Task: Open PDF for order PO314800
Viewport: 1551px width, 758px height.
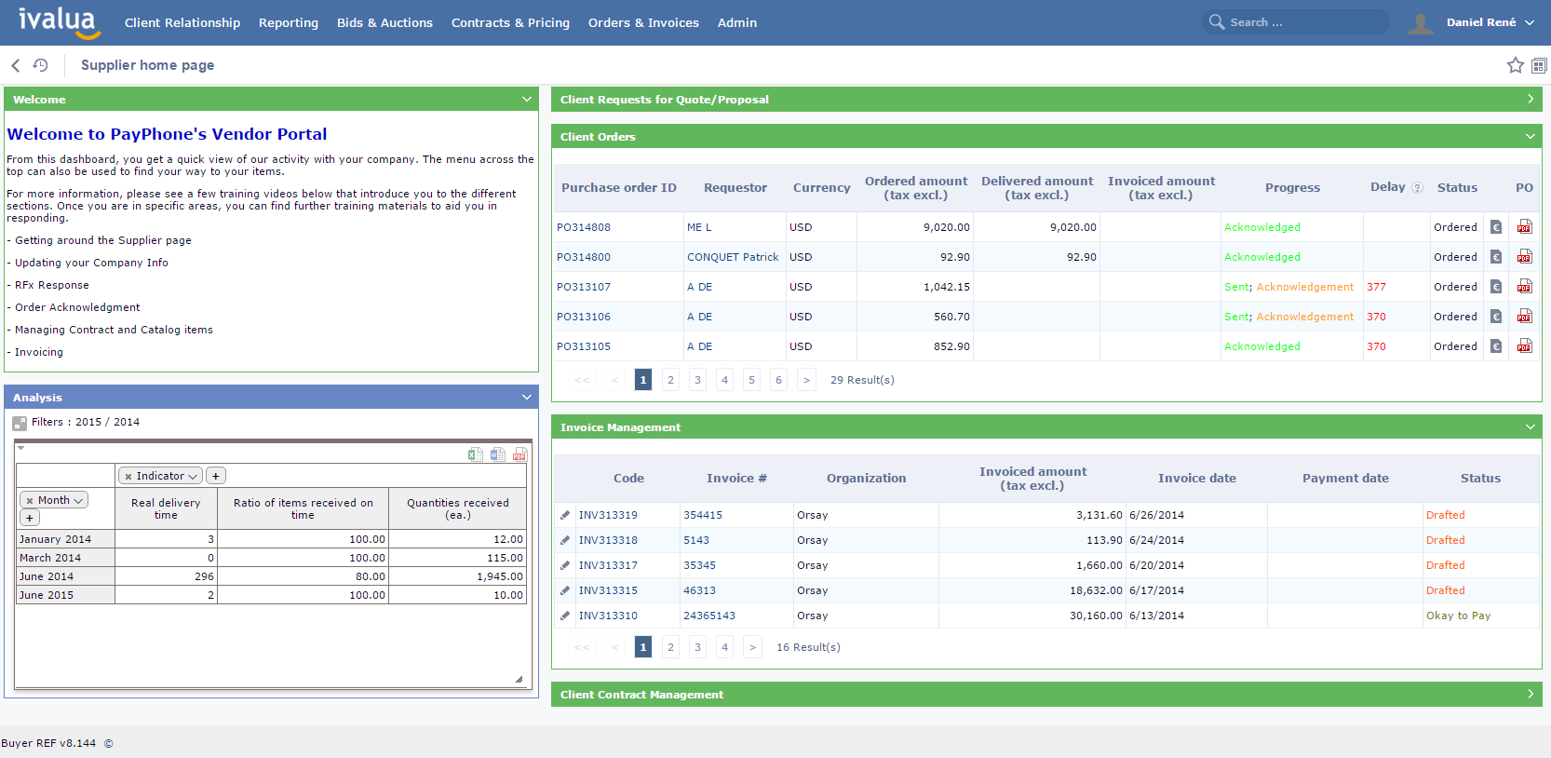Action: pos(1524,257)
